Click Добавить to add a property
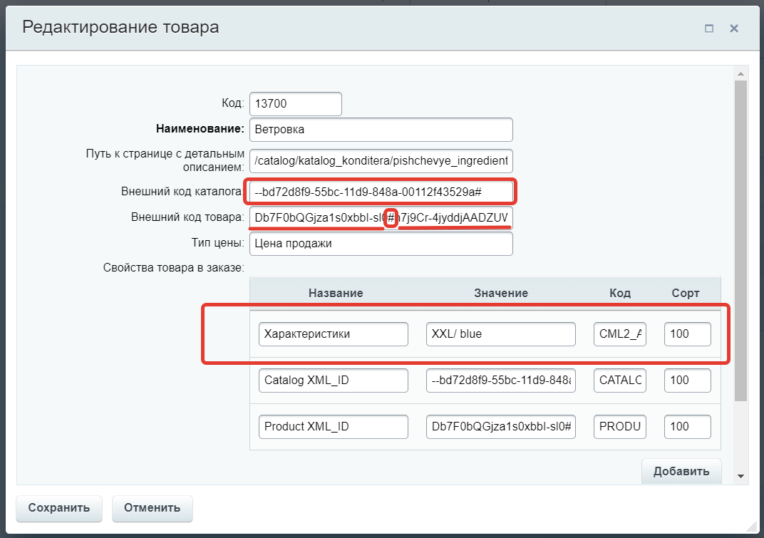764x538 pixels. point(681,471)
